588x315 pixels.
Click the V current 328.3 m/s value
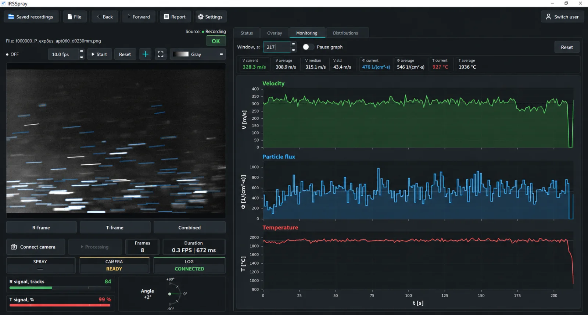click(254, 67)
